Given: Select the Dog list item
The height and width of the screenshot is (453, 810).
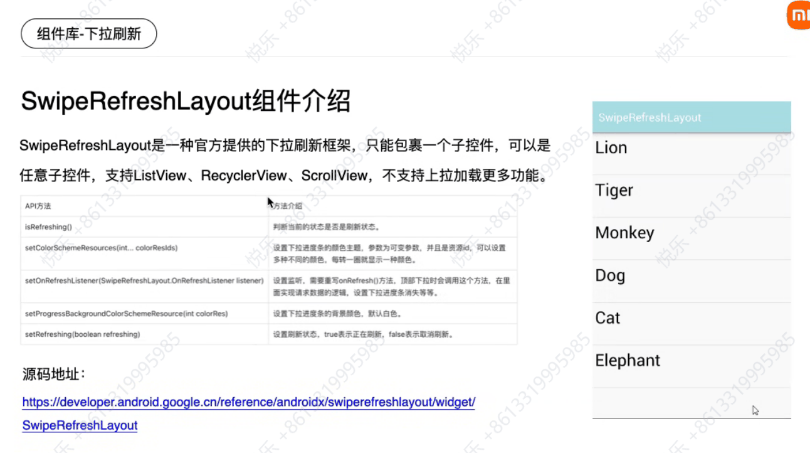Looking at the screenshot, I should coord(692,281).
